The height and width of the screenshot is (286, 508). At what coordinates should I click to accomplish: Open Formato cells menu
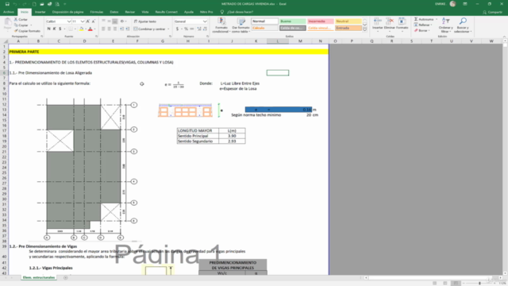(x=402, y=25)
